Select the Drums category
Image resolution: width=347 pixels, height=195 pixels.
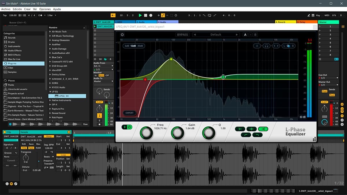(12, 42)
